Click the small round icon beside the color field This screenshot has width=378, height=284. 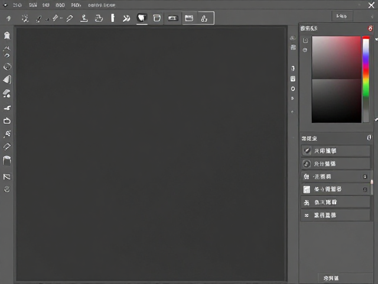point(305,50)
